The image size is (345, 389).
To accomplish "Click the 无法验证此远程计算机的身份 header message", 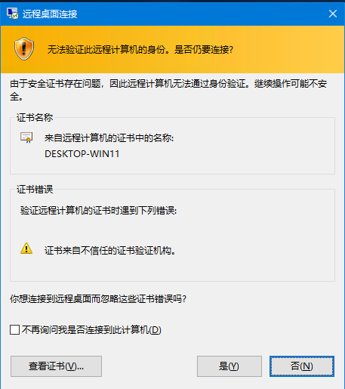I will tap(140, 50).
